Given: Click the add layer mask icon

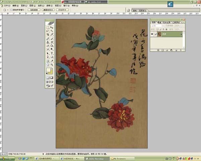Looking at the screenshot, I should (x=162, y=50).
